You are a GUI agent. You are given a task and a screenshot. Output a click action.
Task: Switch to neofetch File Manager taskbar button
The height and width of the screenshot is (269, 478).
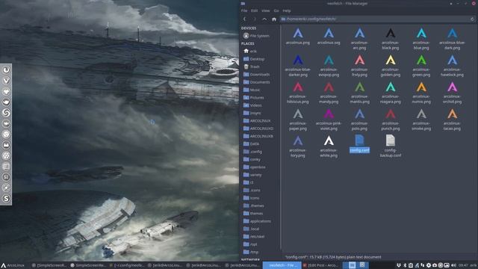(x=282, y=265)
